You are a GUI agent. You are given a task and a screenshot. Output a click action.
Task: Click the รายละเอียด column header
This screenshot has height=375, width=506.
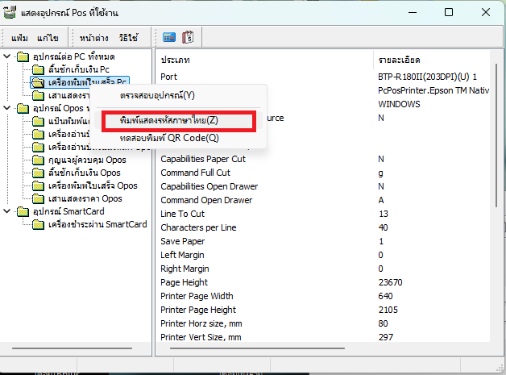click(399, 60)
